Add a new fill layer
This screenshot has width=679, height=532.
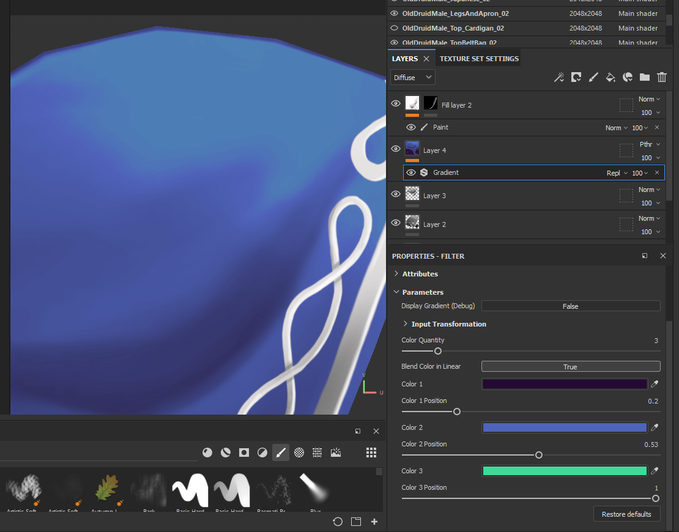pyautogui.click(x=576, y=77)
